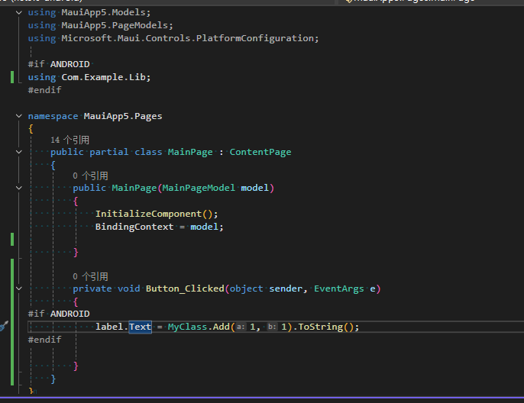This screenshot has height=403, width=524.
Task: Click MauiApp5.PageModels in using statement
Action: [115, 26]
